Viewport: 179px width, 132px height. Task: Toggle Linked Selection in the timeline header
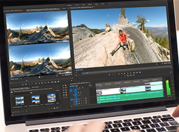point(77,88)
